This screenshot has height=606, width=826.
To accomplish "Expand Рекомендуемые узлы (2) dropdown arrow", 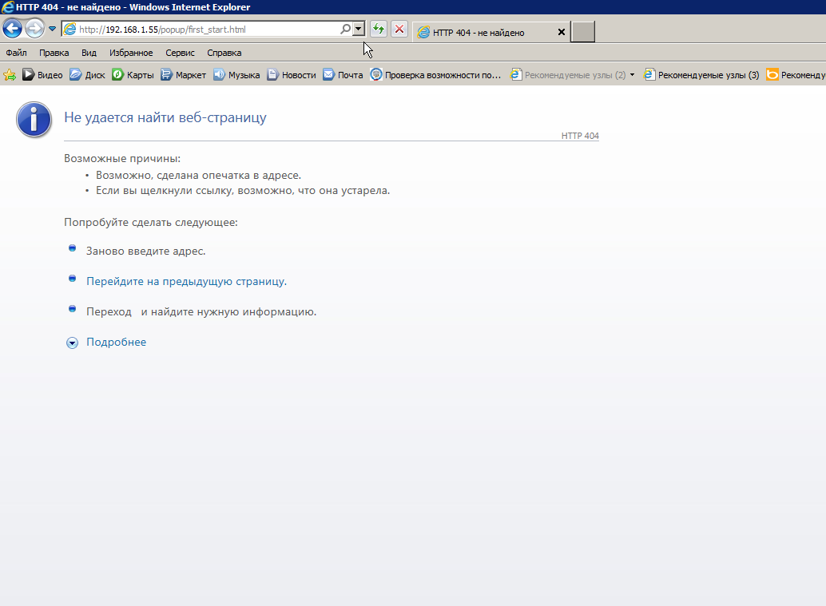I will click(632, 75).
